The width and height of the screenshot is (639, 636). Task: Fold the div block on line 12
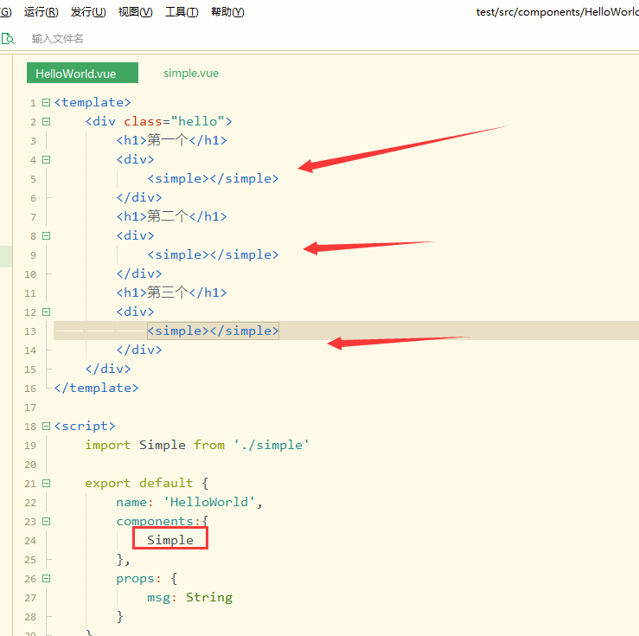pos(47,312)
